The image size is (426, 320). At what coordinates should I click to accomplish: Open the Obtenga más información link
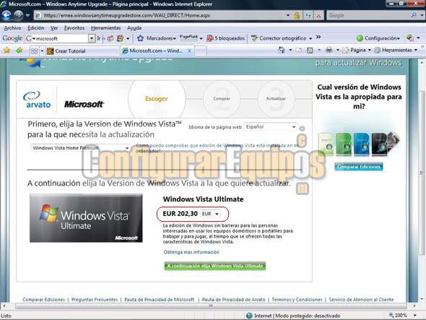coord(191,252)
